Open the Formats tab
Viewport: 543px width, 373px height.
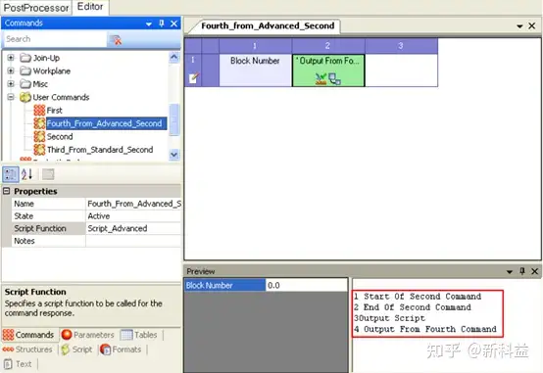pyautogui.click(x=121, y=350)
